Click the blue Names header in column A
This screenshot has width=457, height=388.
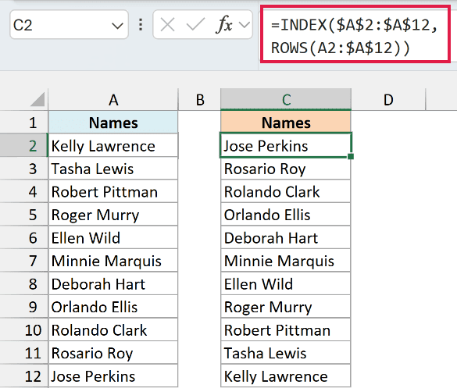tap(113, 123)
